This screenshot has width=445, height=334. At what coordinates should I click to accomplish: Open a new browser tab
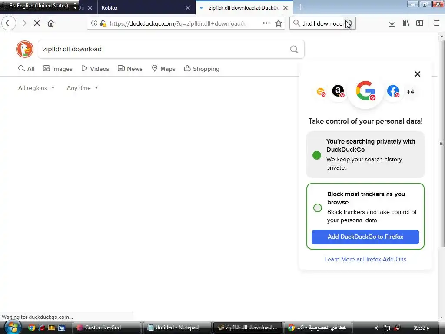point(300,7)
